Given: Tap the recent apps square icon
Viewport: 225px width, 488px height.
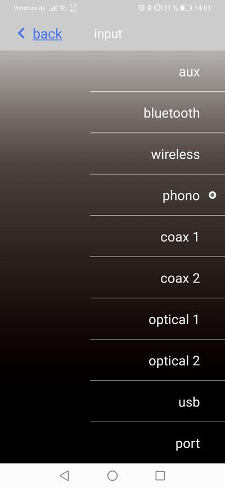Looking at the screenshot, I should [x=160, y=475].
